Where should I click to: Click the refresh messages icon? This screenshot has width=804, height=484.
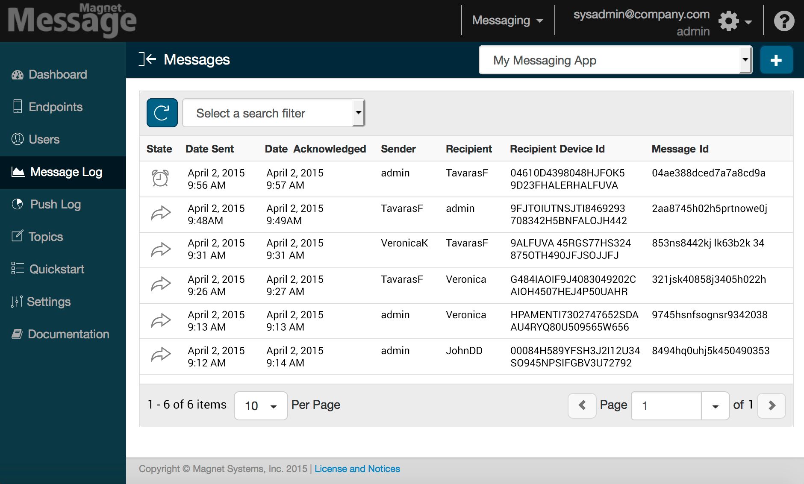click(x=162, y=113)
